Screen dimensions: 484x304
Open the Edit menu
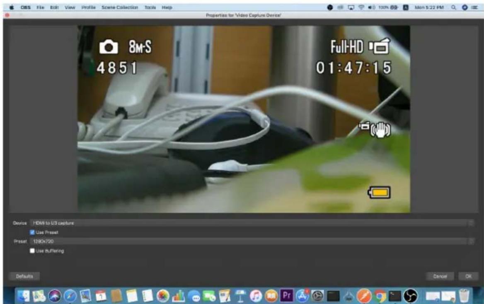(54, 7)
